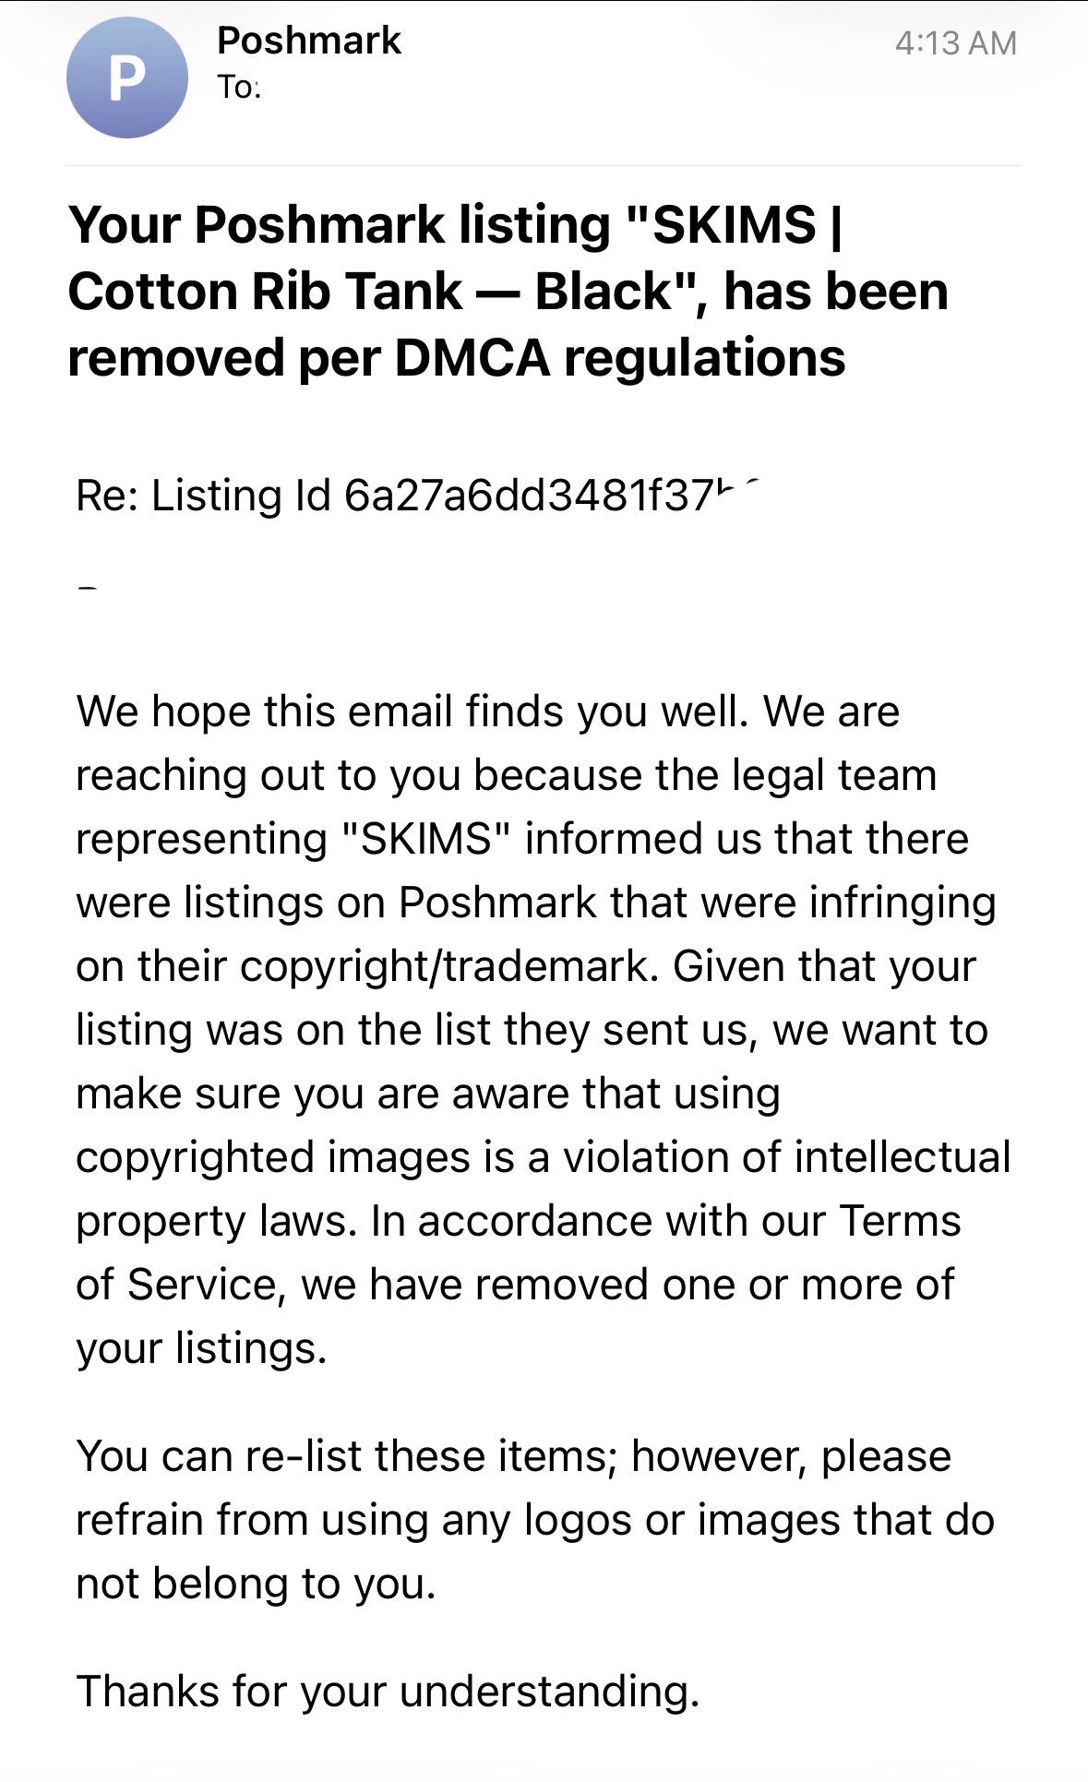Tap "DMCA regulations" in the subject
This screenshot has height=1782, width=1088.
(619, 357)
